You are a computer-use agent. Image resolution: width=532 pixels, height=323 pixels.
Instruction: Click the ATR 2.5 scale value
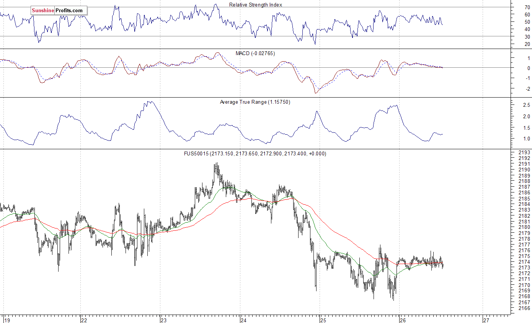pyautogui.click(x=526, y=105)
